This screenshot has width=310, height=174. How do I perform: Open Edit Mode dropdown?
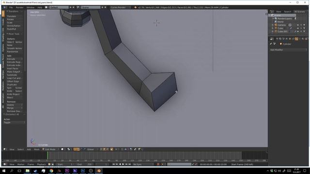coord(50,149)
